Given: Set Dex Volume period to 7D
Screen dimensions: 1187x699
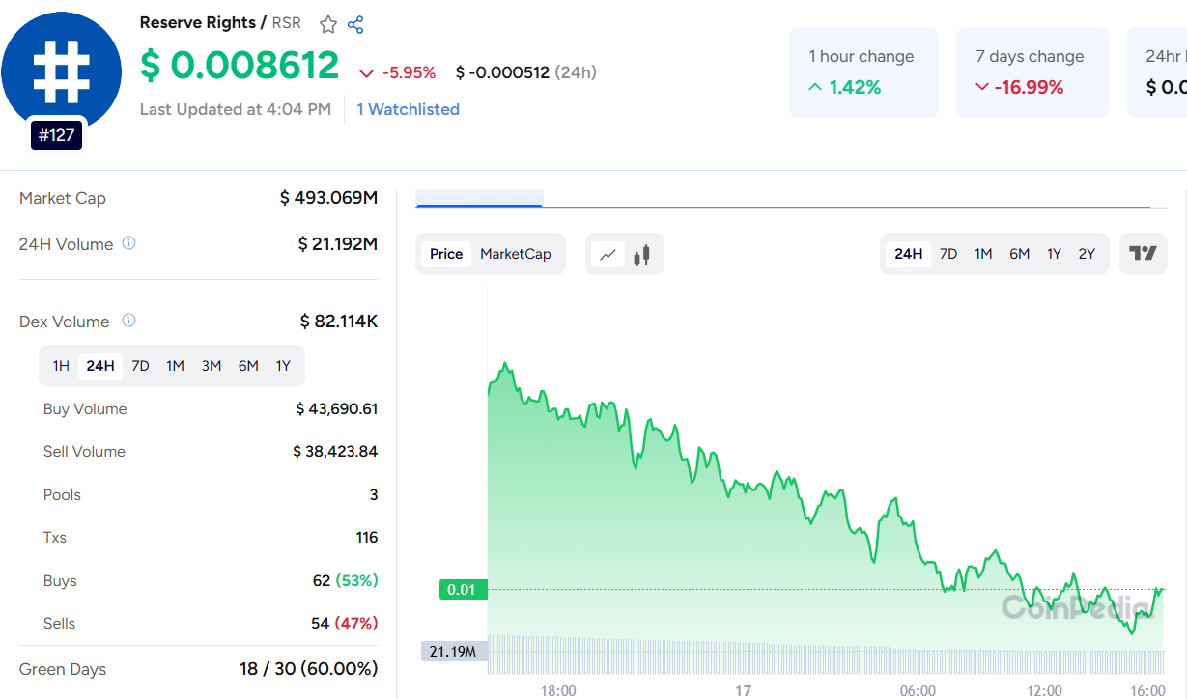Looking at the screenshot, I should pyautogui.click(x=140, y=366).
